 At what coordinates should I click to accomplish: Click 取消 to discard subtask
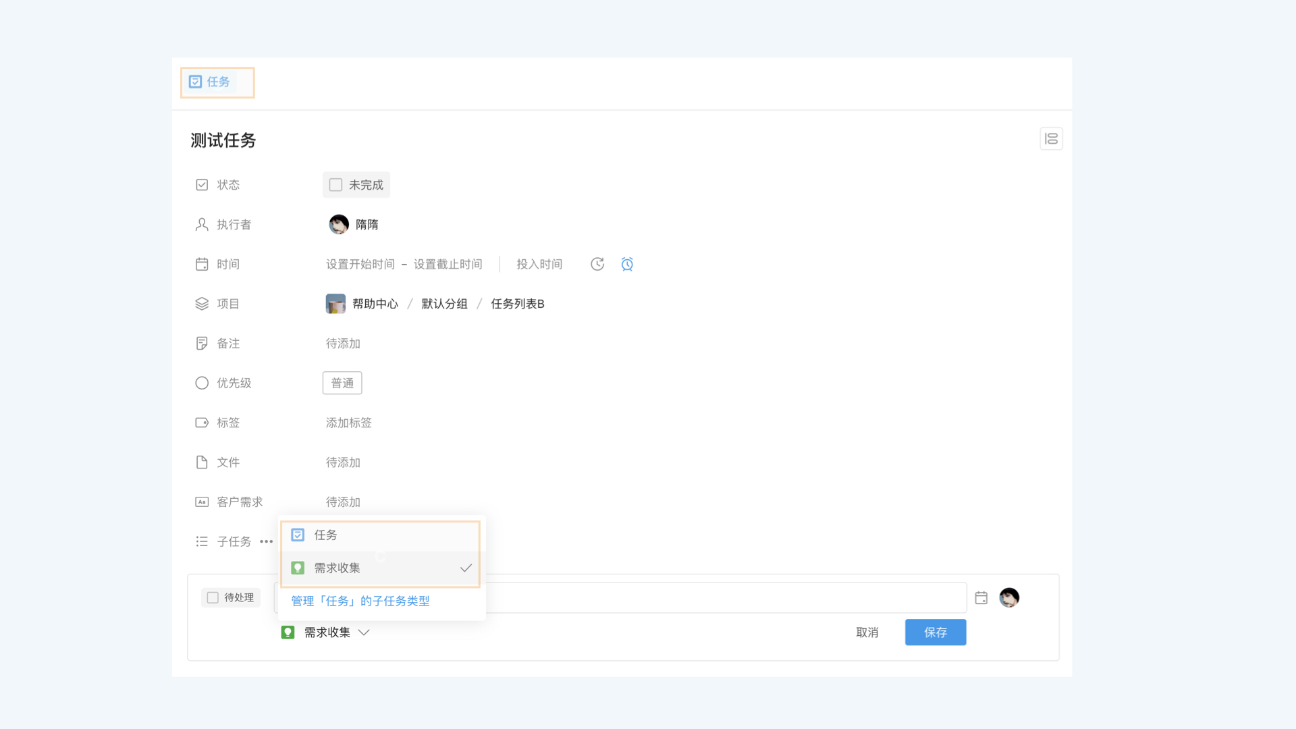(x=867, y=632)
